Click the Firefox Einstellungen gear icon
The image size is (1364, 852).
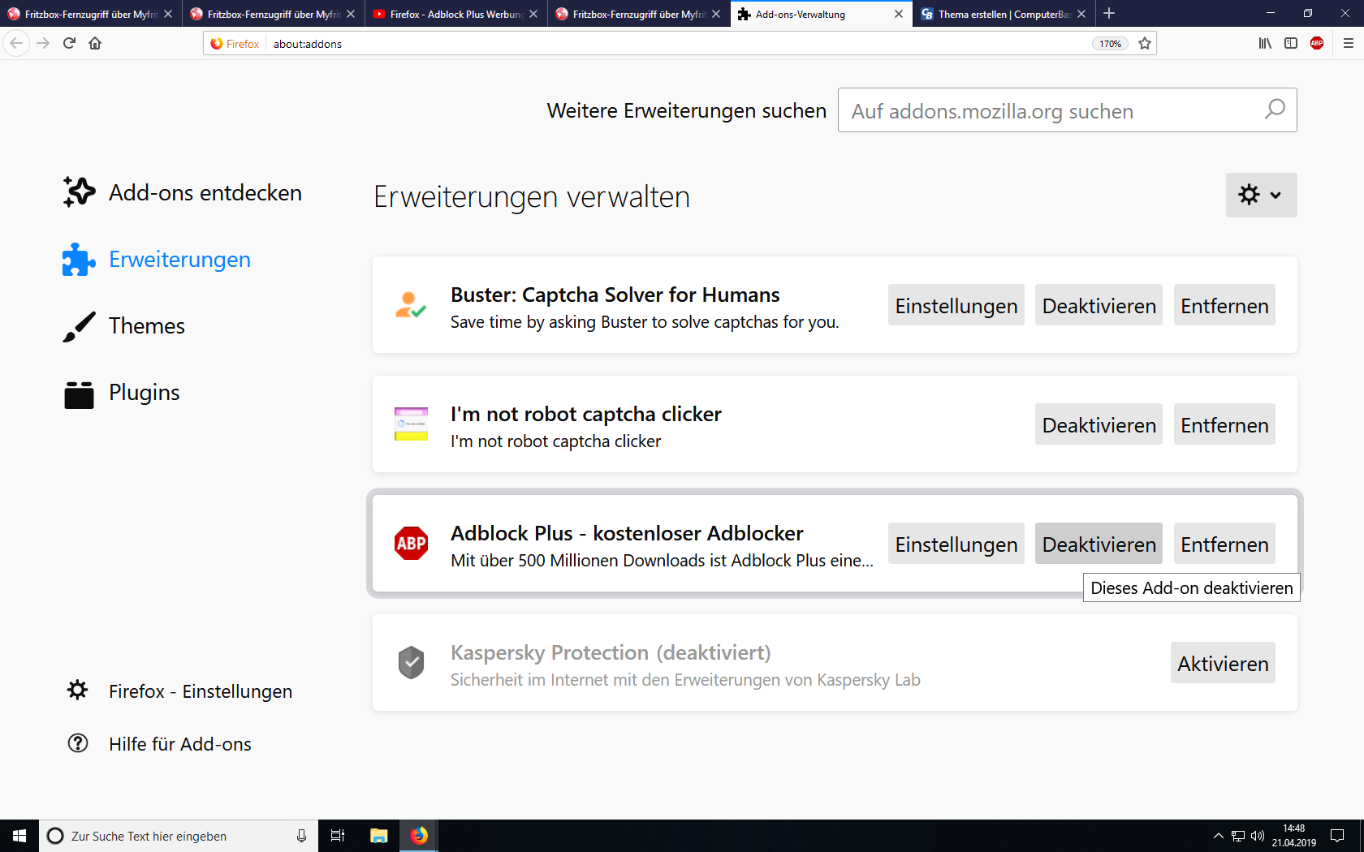[77, 690]
